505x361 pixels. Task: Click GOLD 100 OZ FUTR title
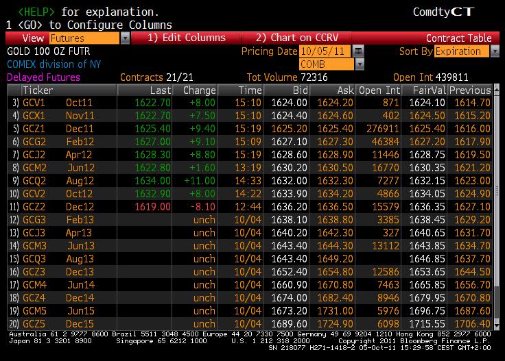pos(49,51)
